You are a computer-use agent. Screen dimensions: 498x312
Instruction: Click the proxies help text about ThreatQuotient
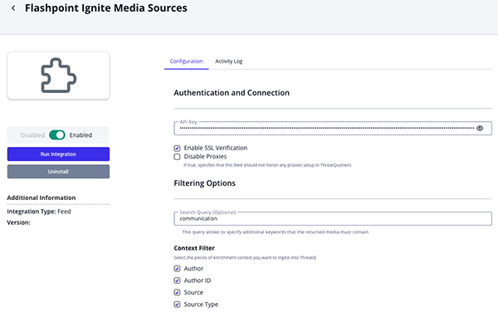(267, 165)
